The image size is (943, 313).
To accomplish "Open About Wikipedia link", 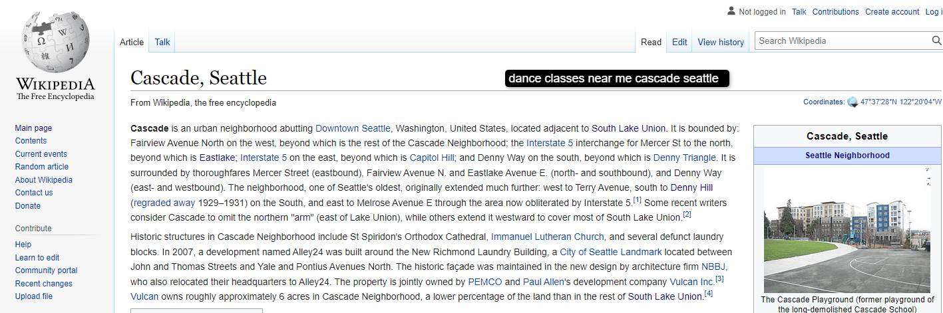I will [x=43, y=180].
